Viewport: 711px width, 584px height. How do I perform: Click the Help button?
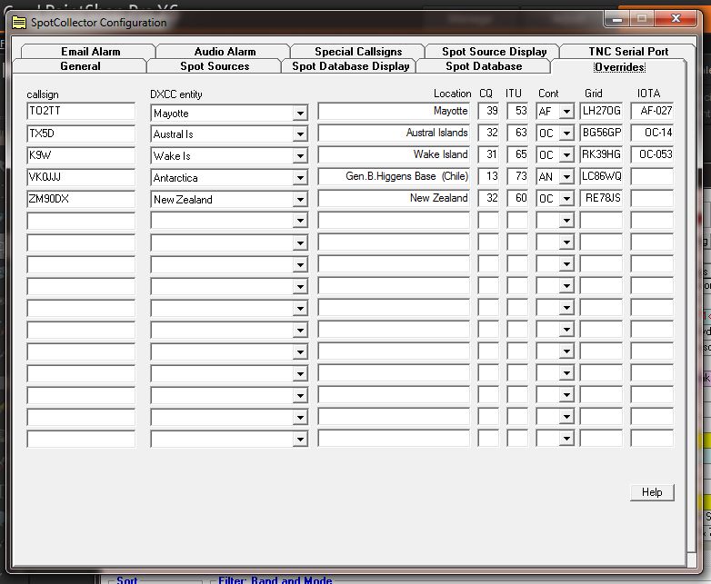[x=652, y=492]
